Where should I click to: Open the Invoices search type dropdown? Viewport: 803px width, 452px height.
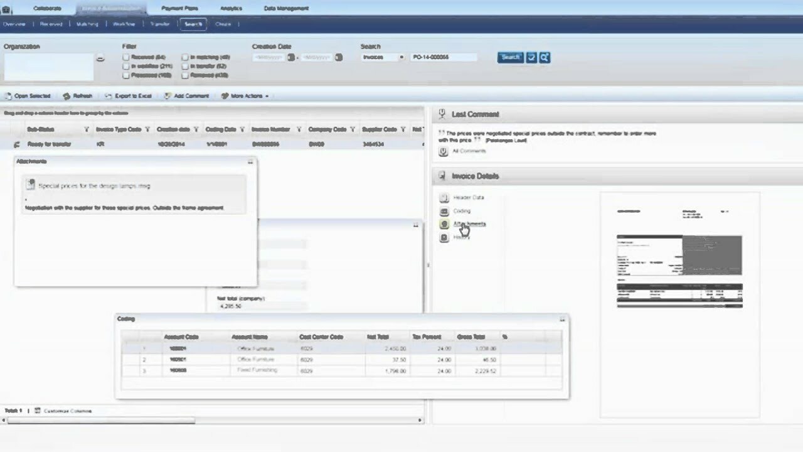pyautogui.click(x=401, y=57)
